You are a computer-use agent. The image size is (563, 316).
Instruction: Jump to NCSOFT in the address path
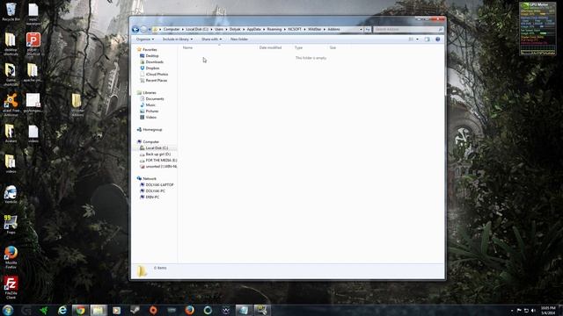pos(295,29)
